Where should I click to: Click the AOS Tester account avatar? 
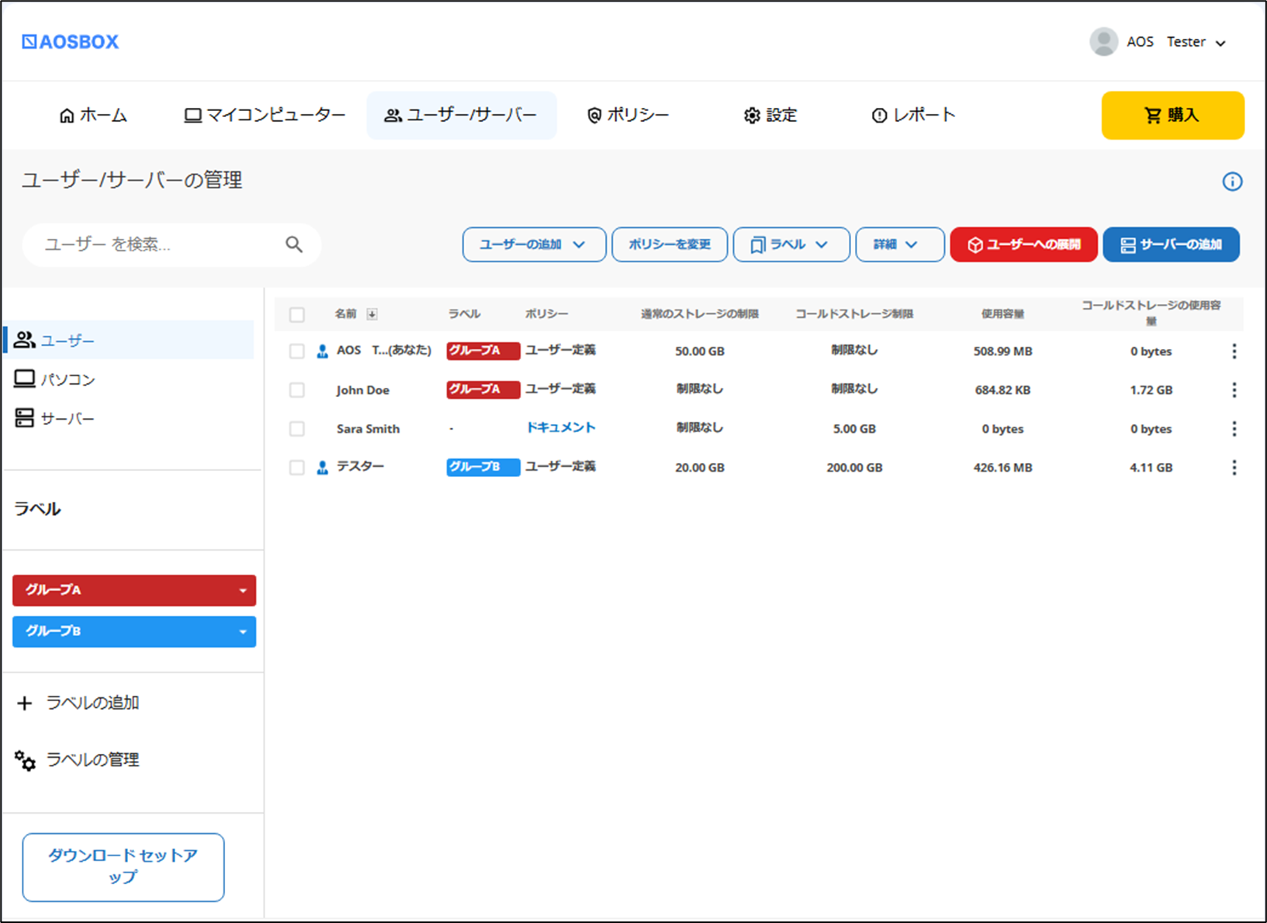tap(1103, 42)
